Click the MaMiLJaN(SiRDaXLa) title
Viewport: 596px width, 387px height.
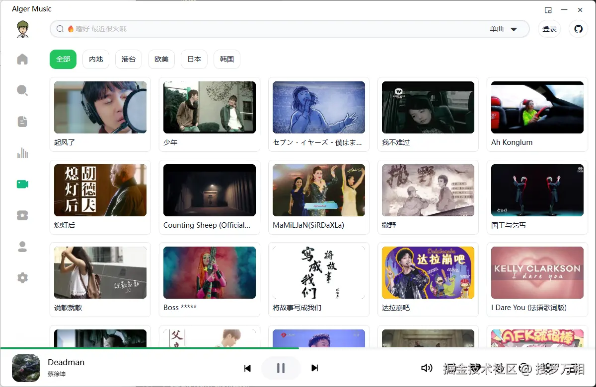(308, 225)
